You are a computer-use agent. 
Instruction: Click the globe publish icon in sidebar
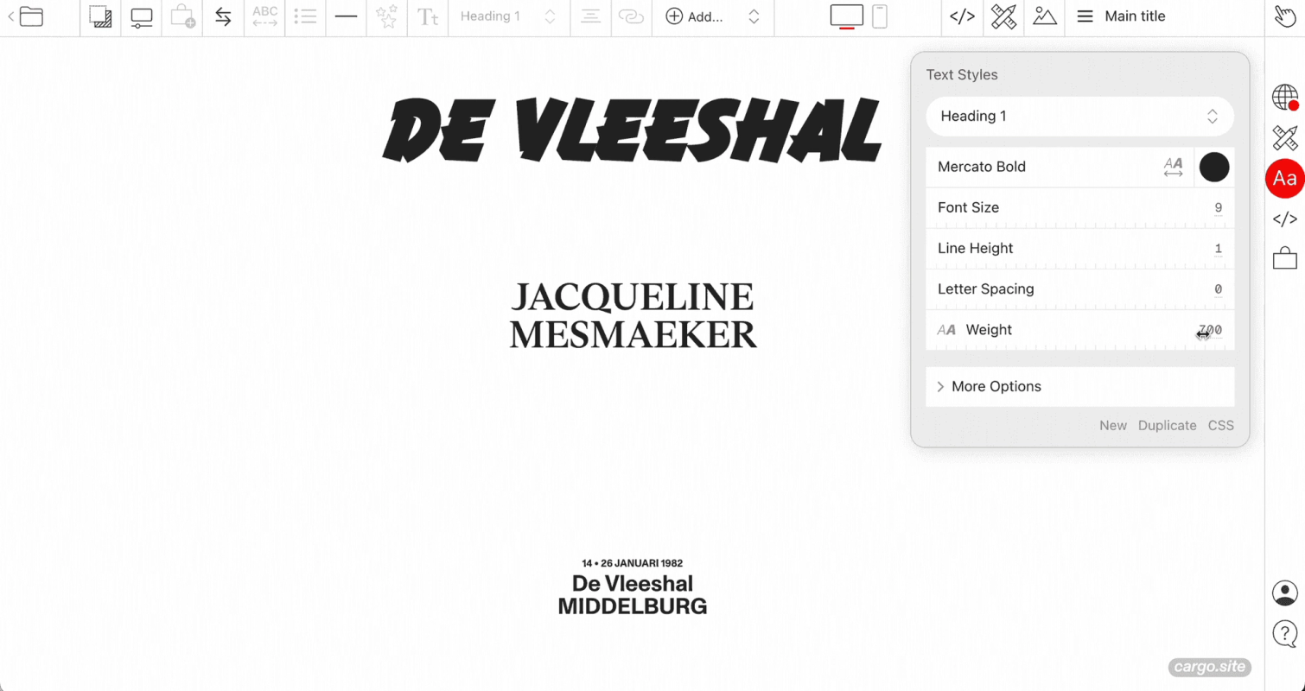pos(1285,98)
